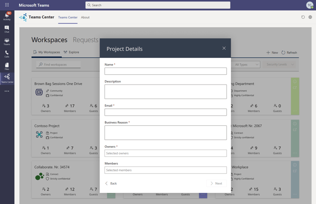316x204 pixels.
Task: Click the Back button in dialog
Action: (111, 183)
